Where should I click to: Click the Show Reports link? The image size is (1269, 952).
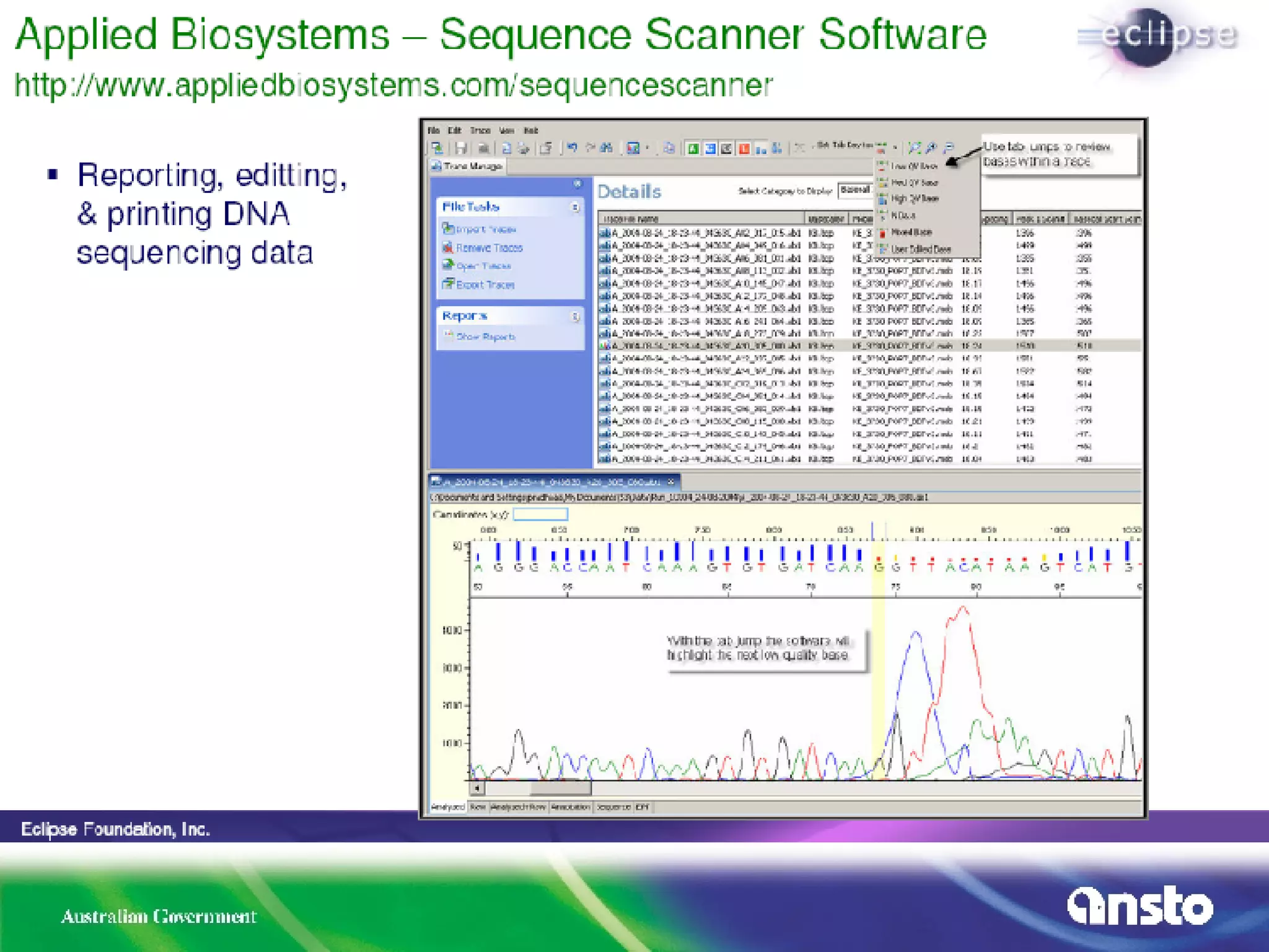point(485,337)
